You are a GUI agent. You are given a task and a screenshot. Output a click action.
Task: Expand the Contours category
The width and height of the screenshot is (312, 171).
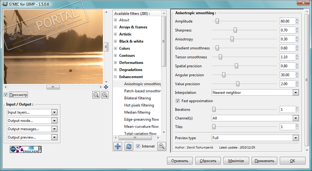115,56
